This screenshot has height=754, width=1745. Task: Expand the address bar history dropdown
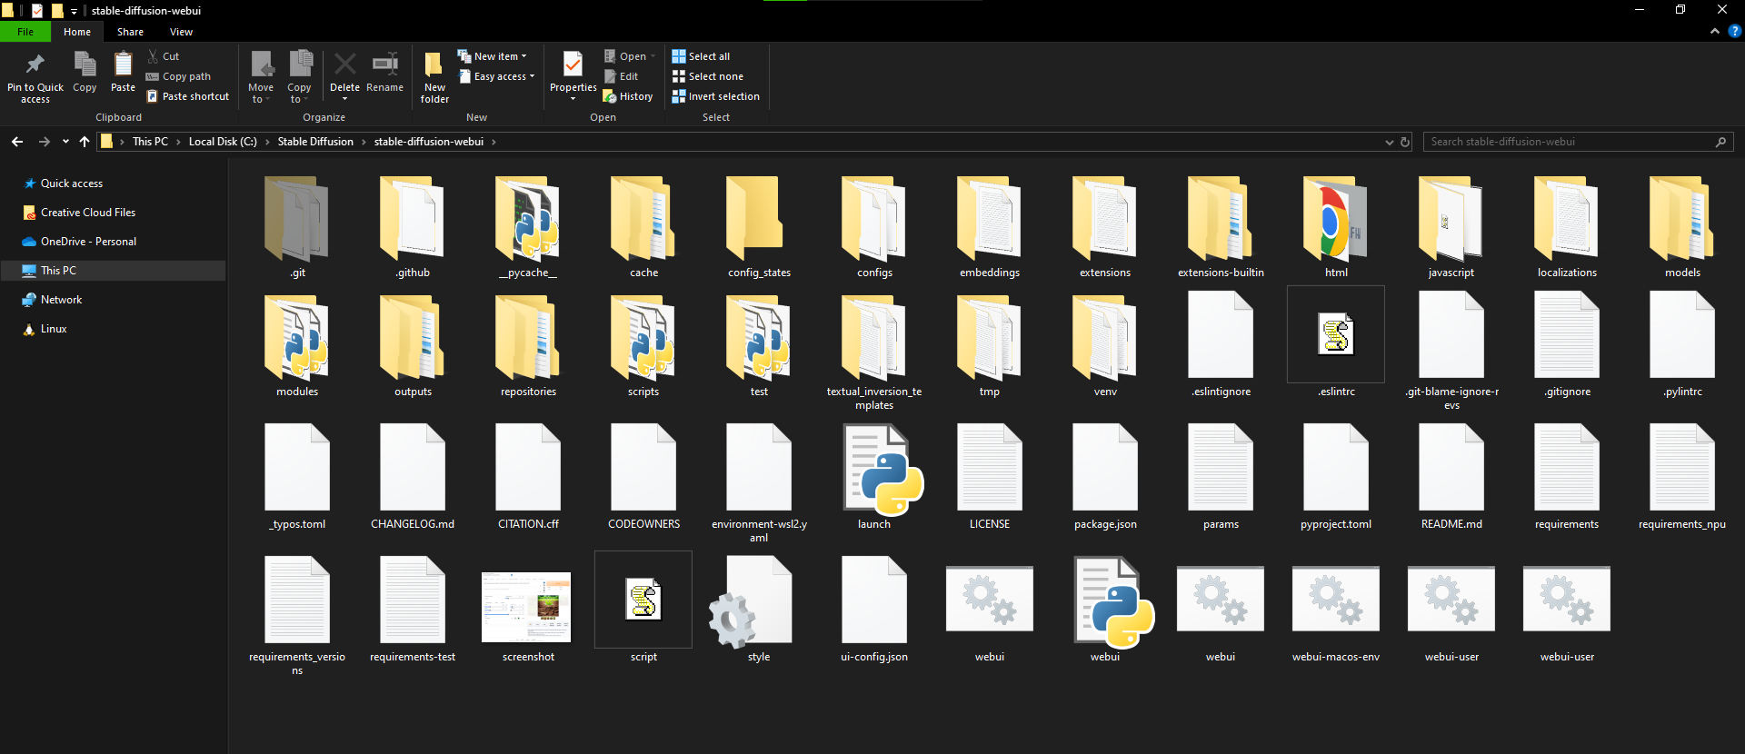point(1389,143)
